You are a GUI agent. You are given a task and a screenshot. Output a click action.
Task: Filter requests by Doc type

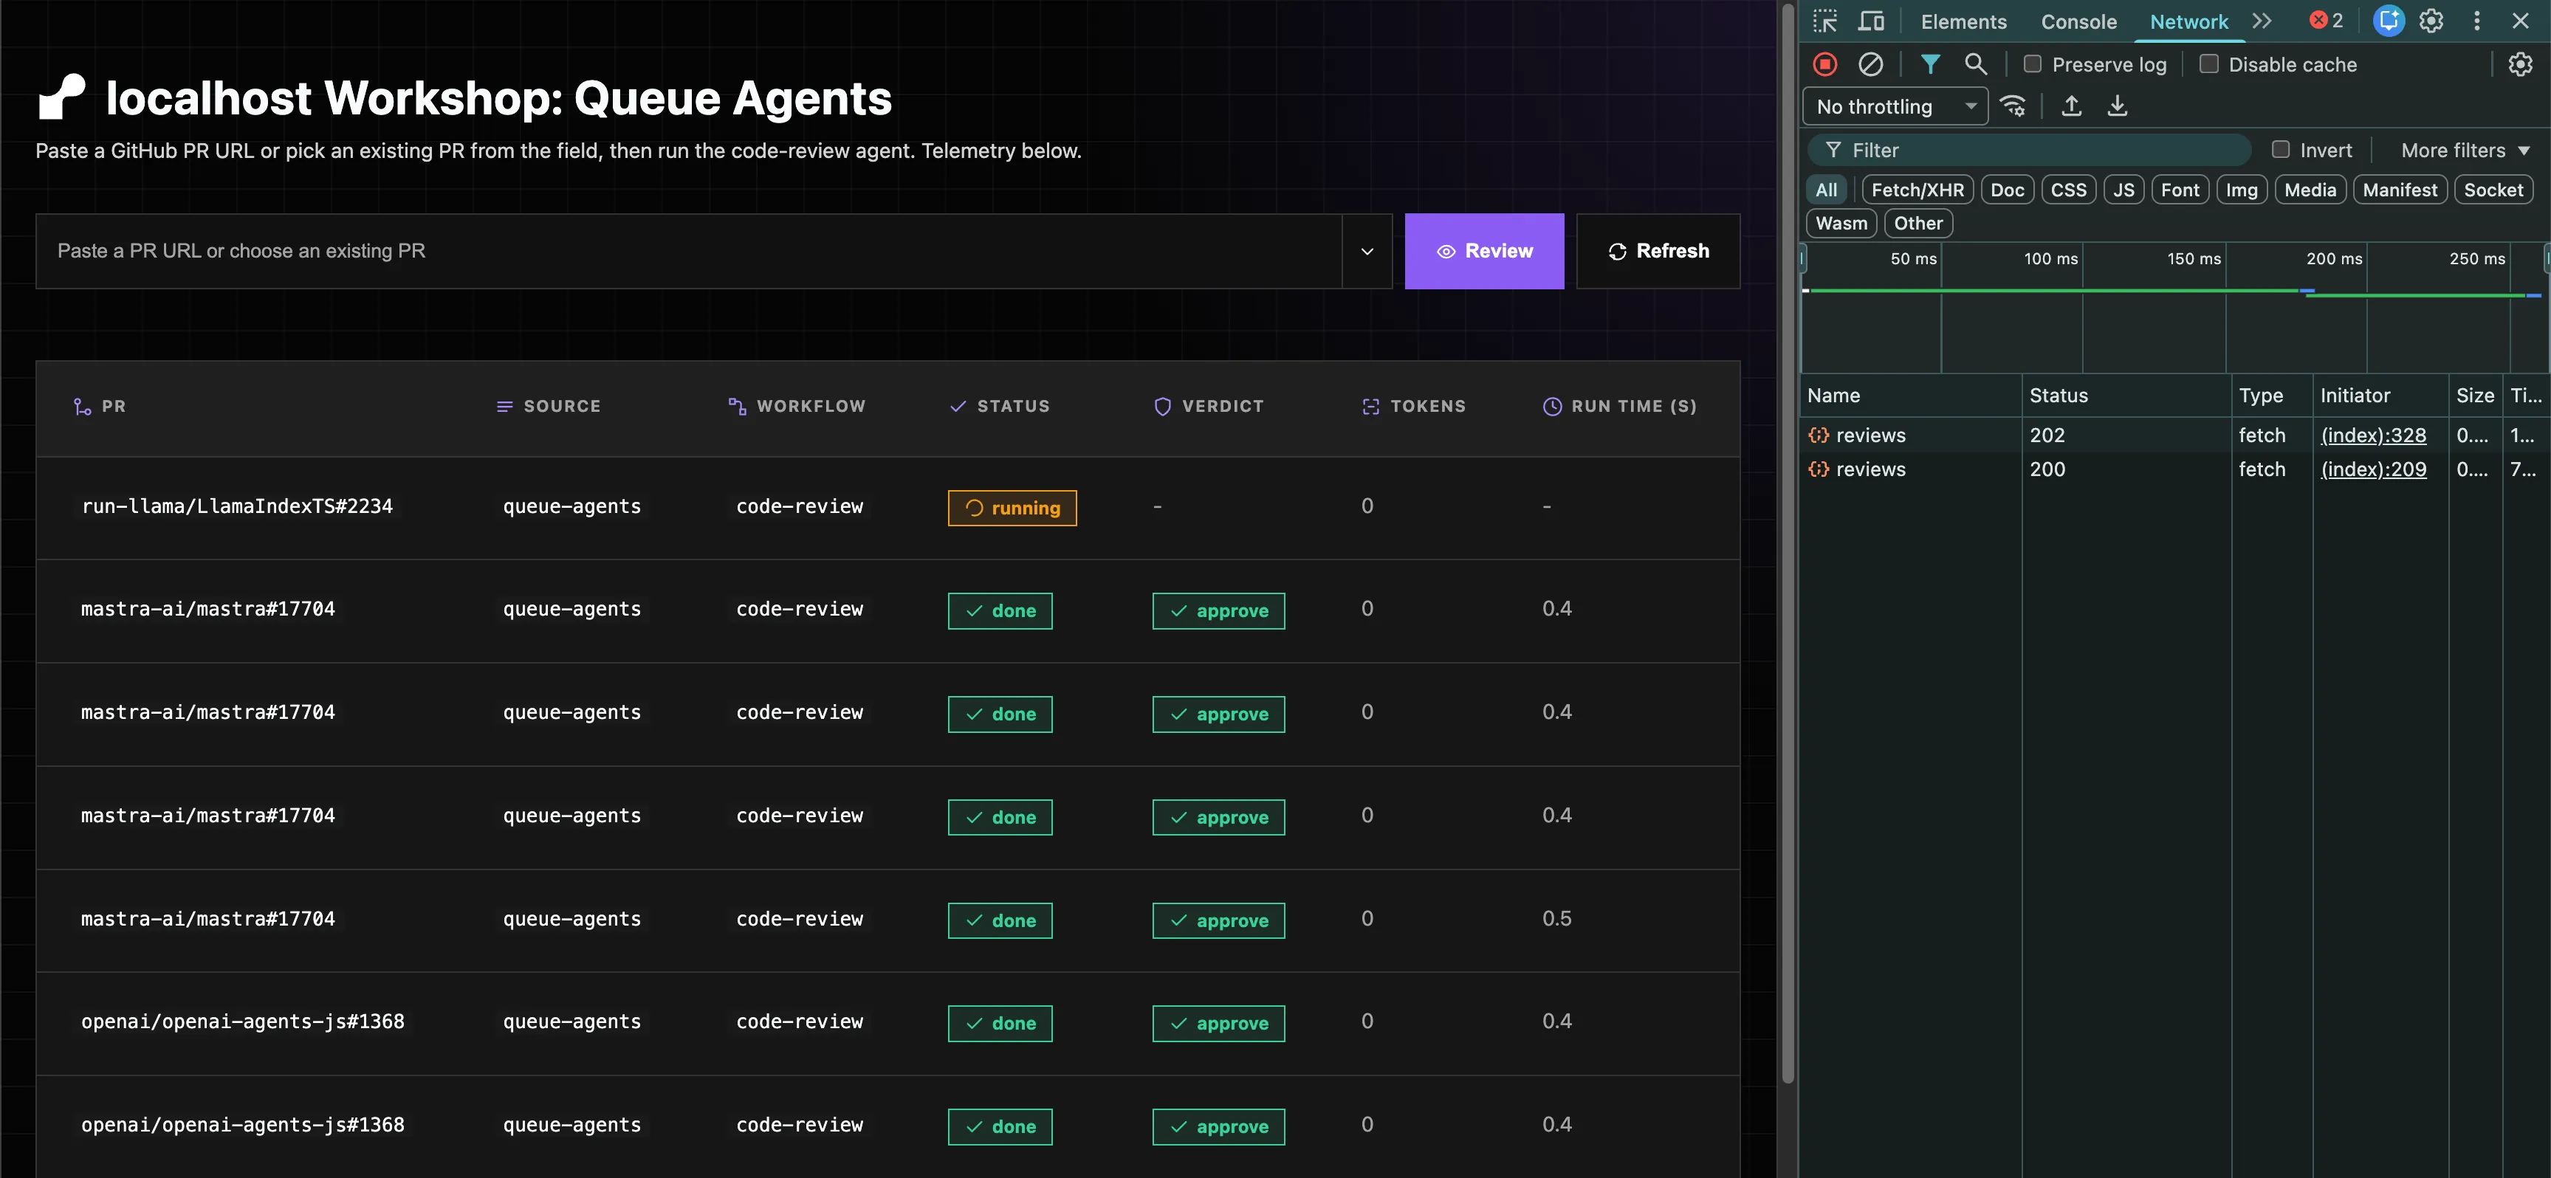pyautogui.click(x=2006, y=190)
